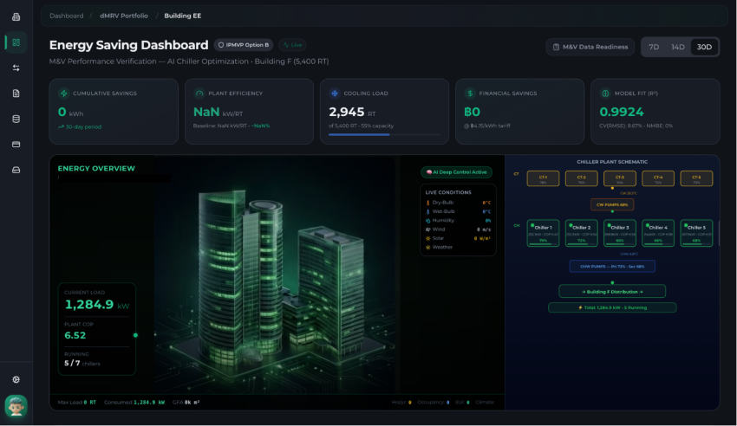
Task: Go to Dashboard breadcrumb
Action: click(x=66, y=16)
